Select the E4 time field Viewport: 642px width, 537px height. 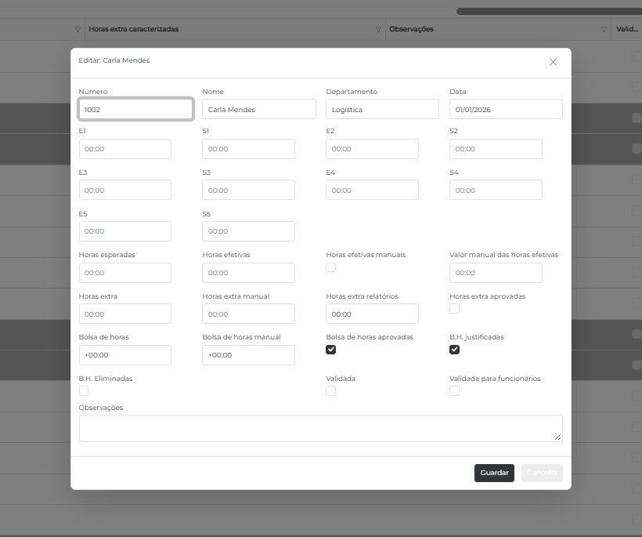click(x=372, y=190)
